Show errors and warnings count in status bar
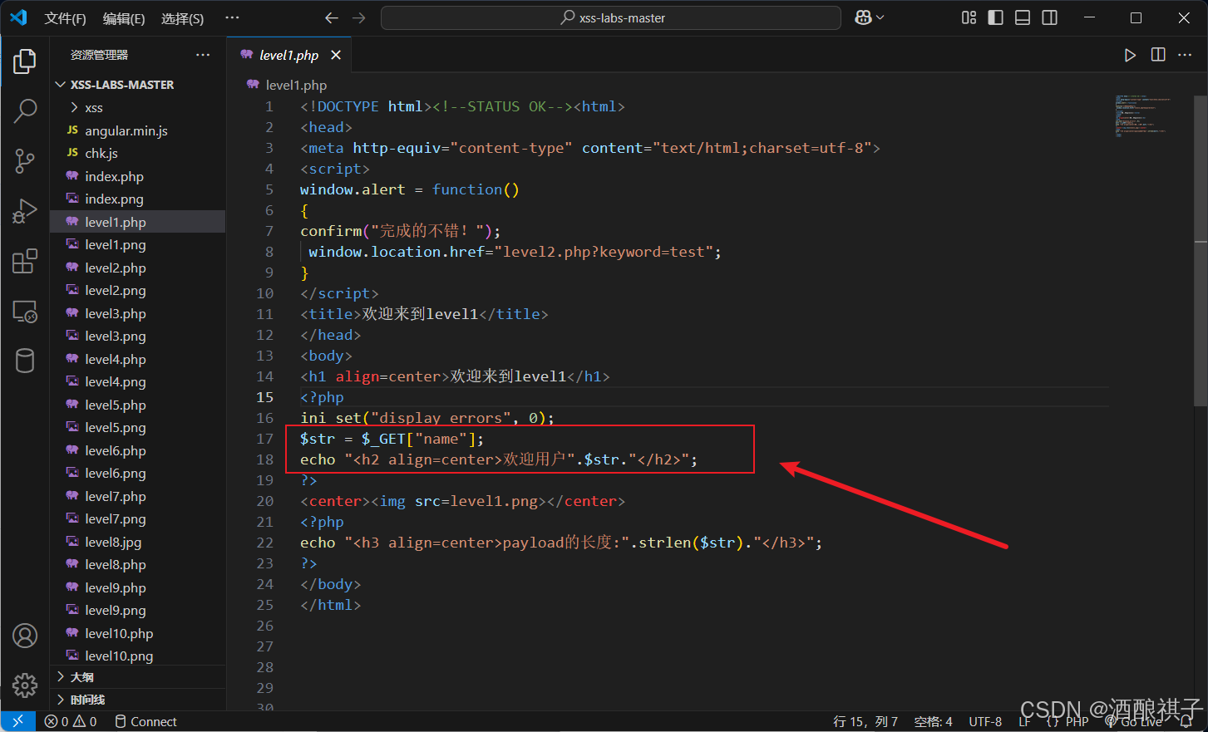This screenshot has width=1208, height=732. point(71,721)
